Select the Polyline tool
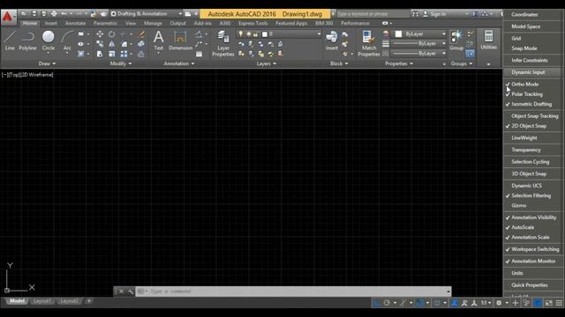The image size is (565, 317). point(27,41)
